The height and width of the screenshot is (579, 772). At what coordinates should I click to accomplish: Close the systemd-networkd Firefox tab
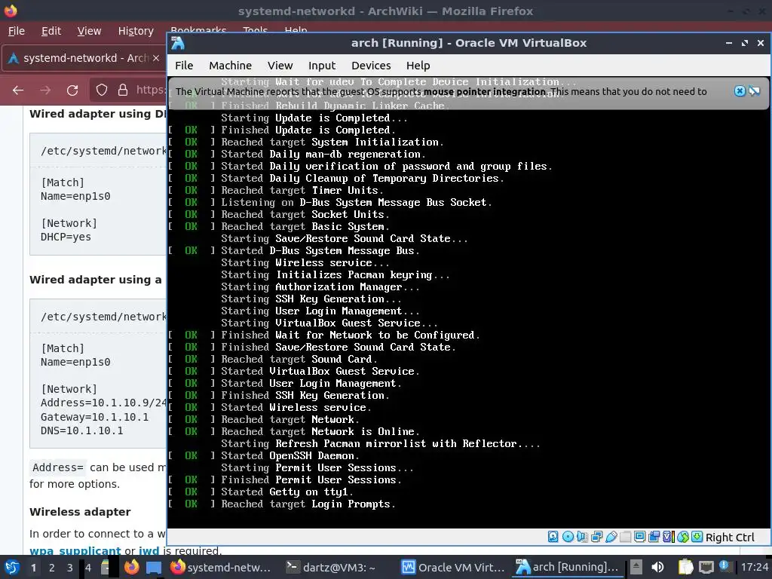155,58
